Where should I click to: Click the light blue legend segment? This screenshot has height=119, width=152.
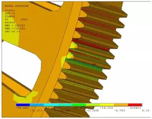37,105
